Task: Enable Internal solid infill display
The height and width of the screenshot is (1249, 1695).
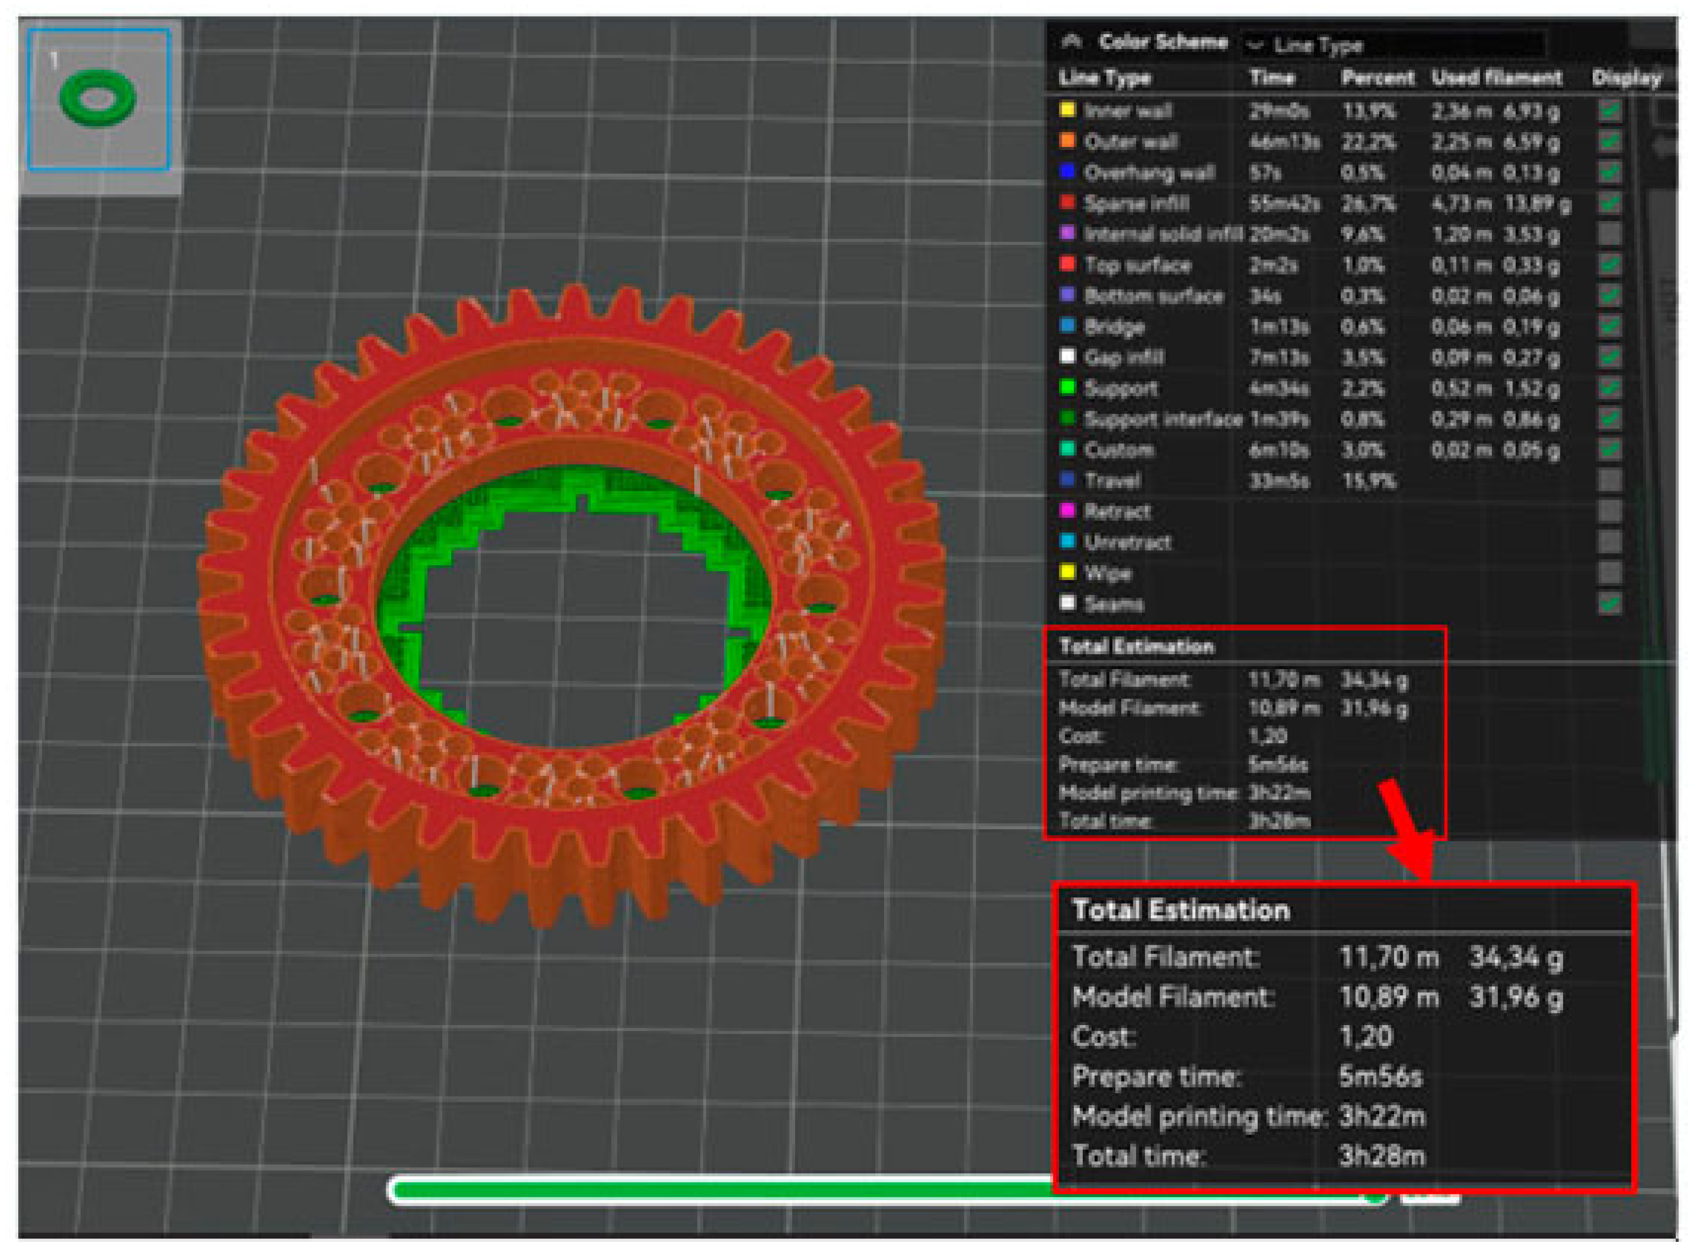Action: tap(1610, 234)
